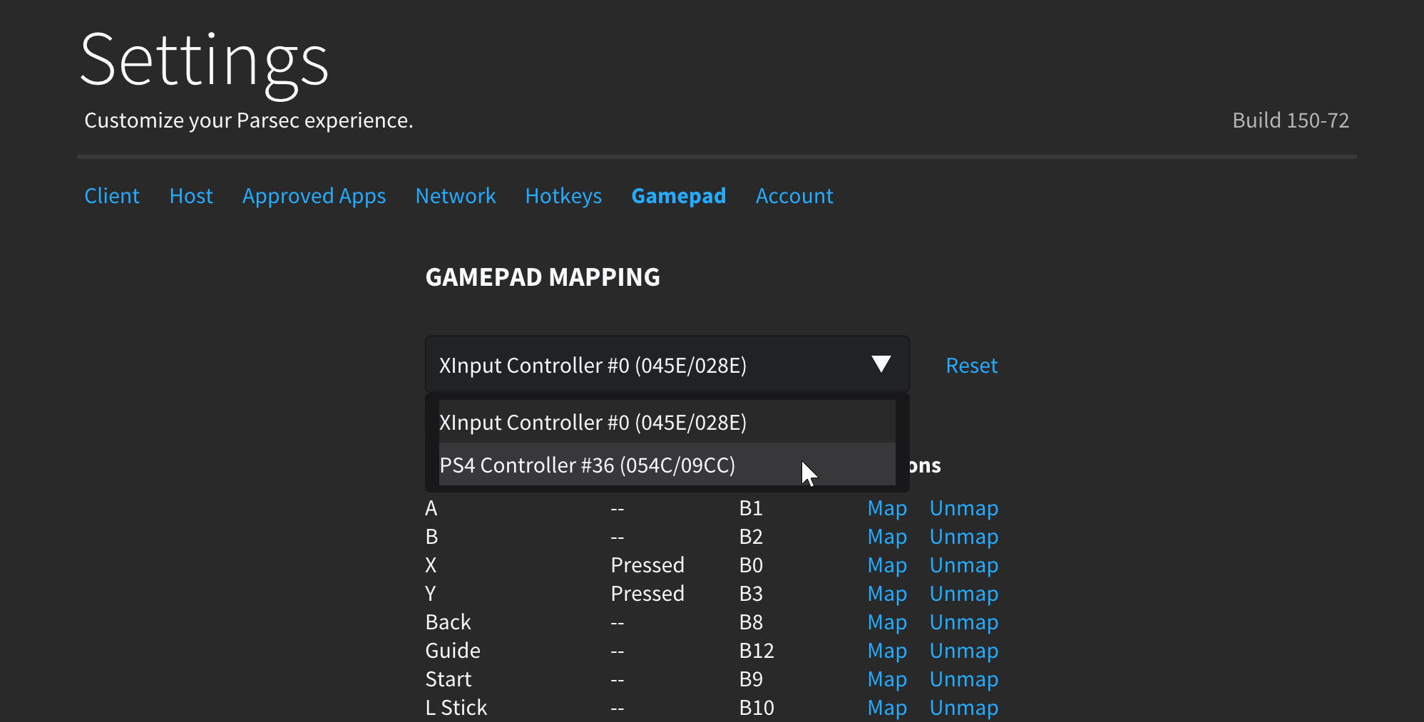Click the Build 150-72 version text
The image size is (1424, 722).
(x=1291, y=120)
